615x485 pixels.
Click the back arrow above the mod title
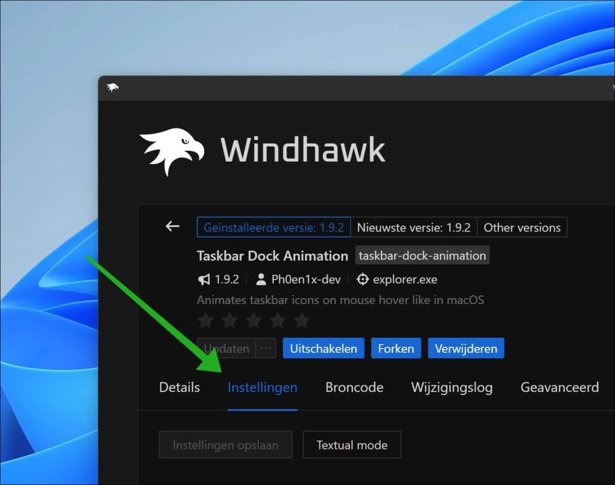coord(172,227)
